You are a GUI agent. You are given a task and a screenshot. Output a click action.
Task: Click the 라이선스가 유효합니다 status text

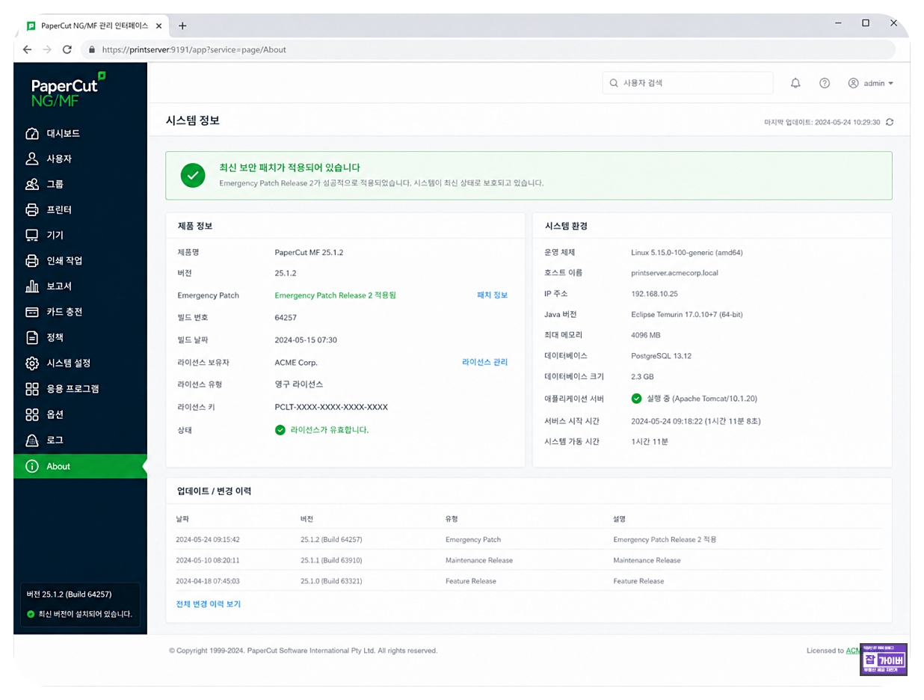[329, 430]
